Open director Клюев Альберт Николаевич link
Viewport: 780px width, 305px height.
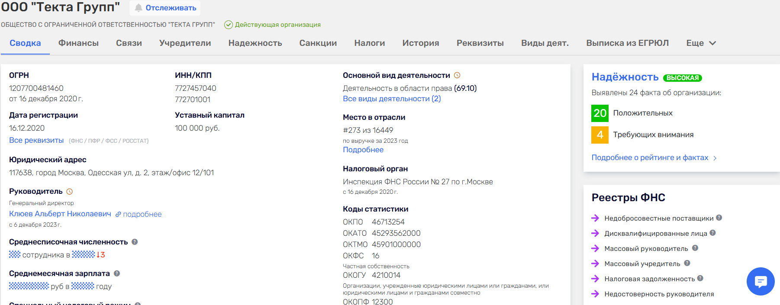point(60,214)
